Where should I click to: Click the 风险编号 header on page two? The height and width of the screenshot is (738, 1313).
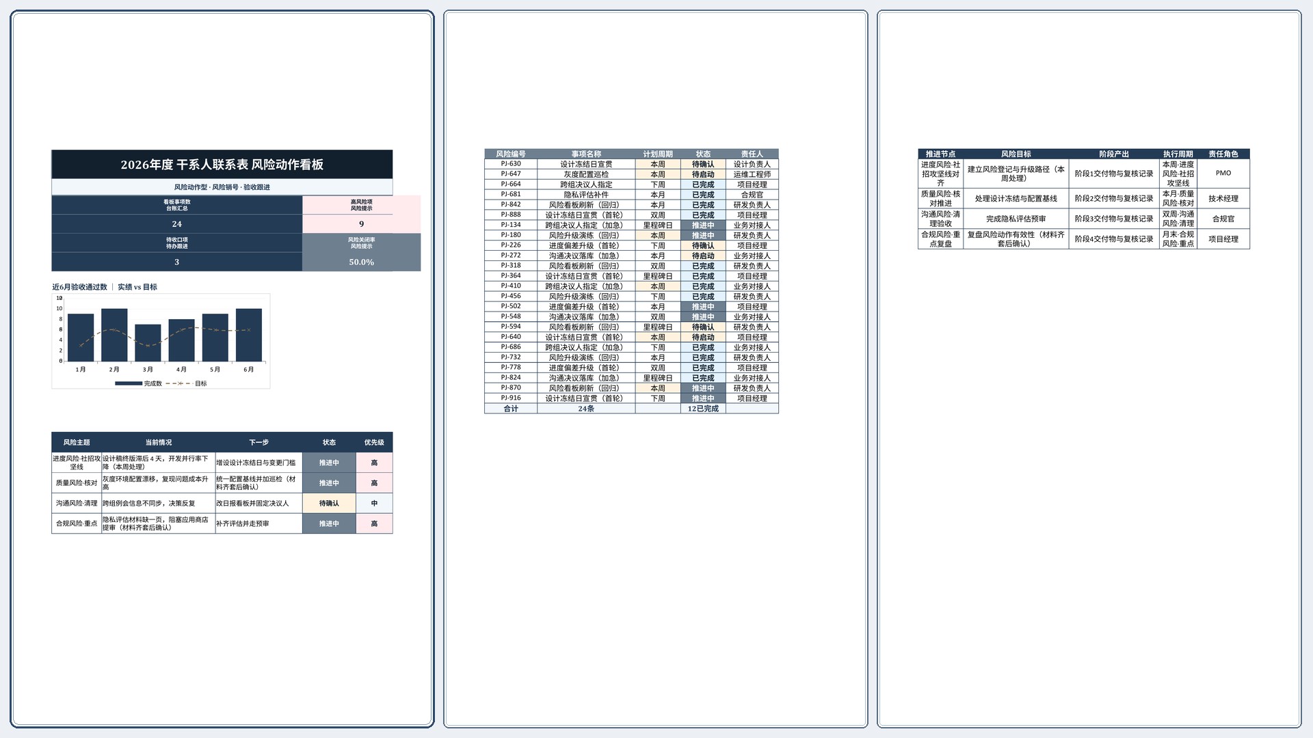511,154
